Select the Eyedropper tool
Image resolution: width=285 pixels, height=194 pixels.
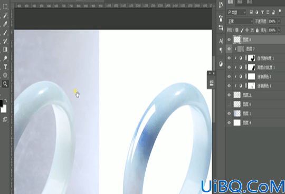point(5,24)
